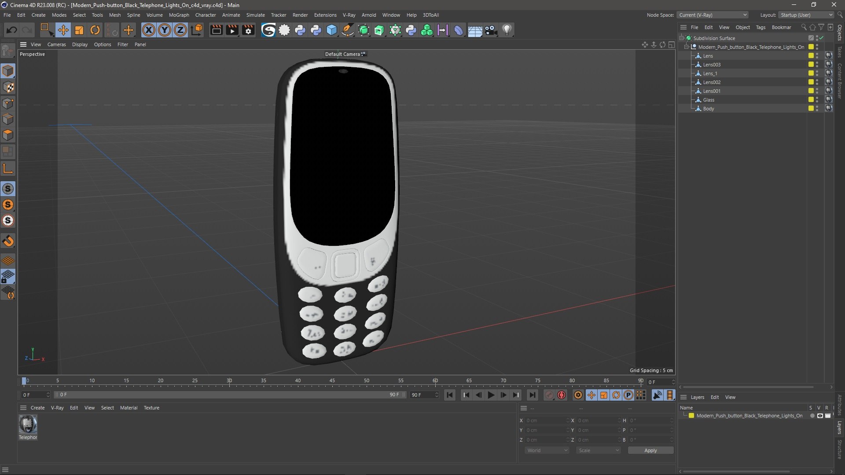845x475 pixels.
Task: Toggle visibility dots for Glass object
Action: pyautogui.click(x=817, y=100)
